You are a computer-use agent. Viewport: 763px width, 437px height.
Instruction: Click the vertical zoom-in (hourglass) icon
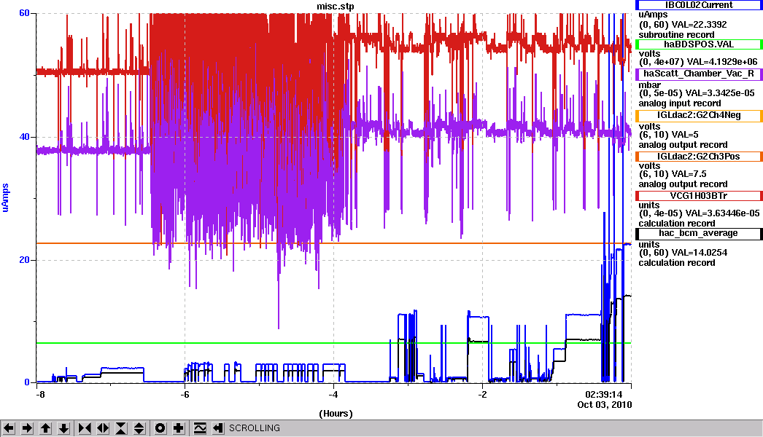pyautogui.click(x=121, y=428)
